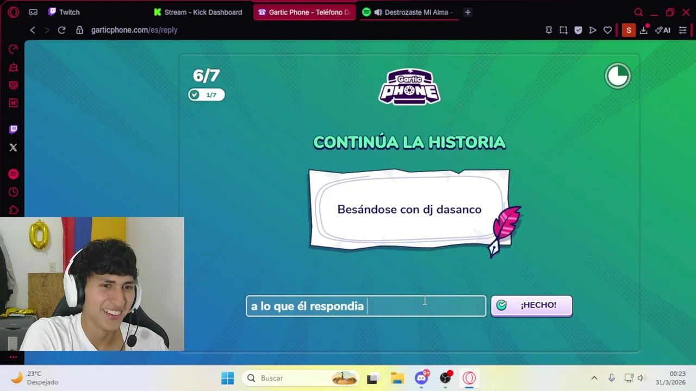The image size is (696, 391).
Task: Click the 6/7 round counter
Action: click(x=206, y=75)
